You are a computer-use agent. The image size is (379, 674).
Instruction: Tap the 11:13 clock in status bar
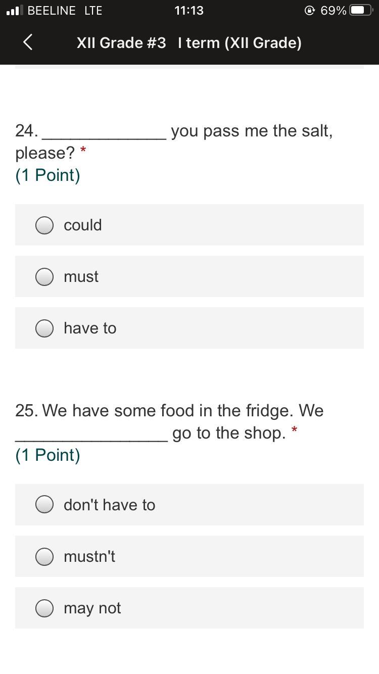pyautogui.click(x=189, y=11)
